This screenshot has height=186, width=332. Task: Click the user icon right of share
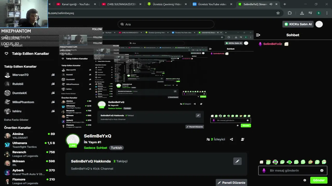tap(243, 139)
